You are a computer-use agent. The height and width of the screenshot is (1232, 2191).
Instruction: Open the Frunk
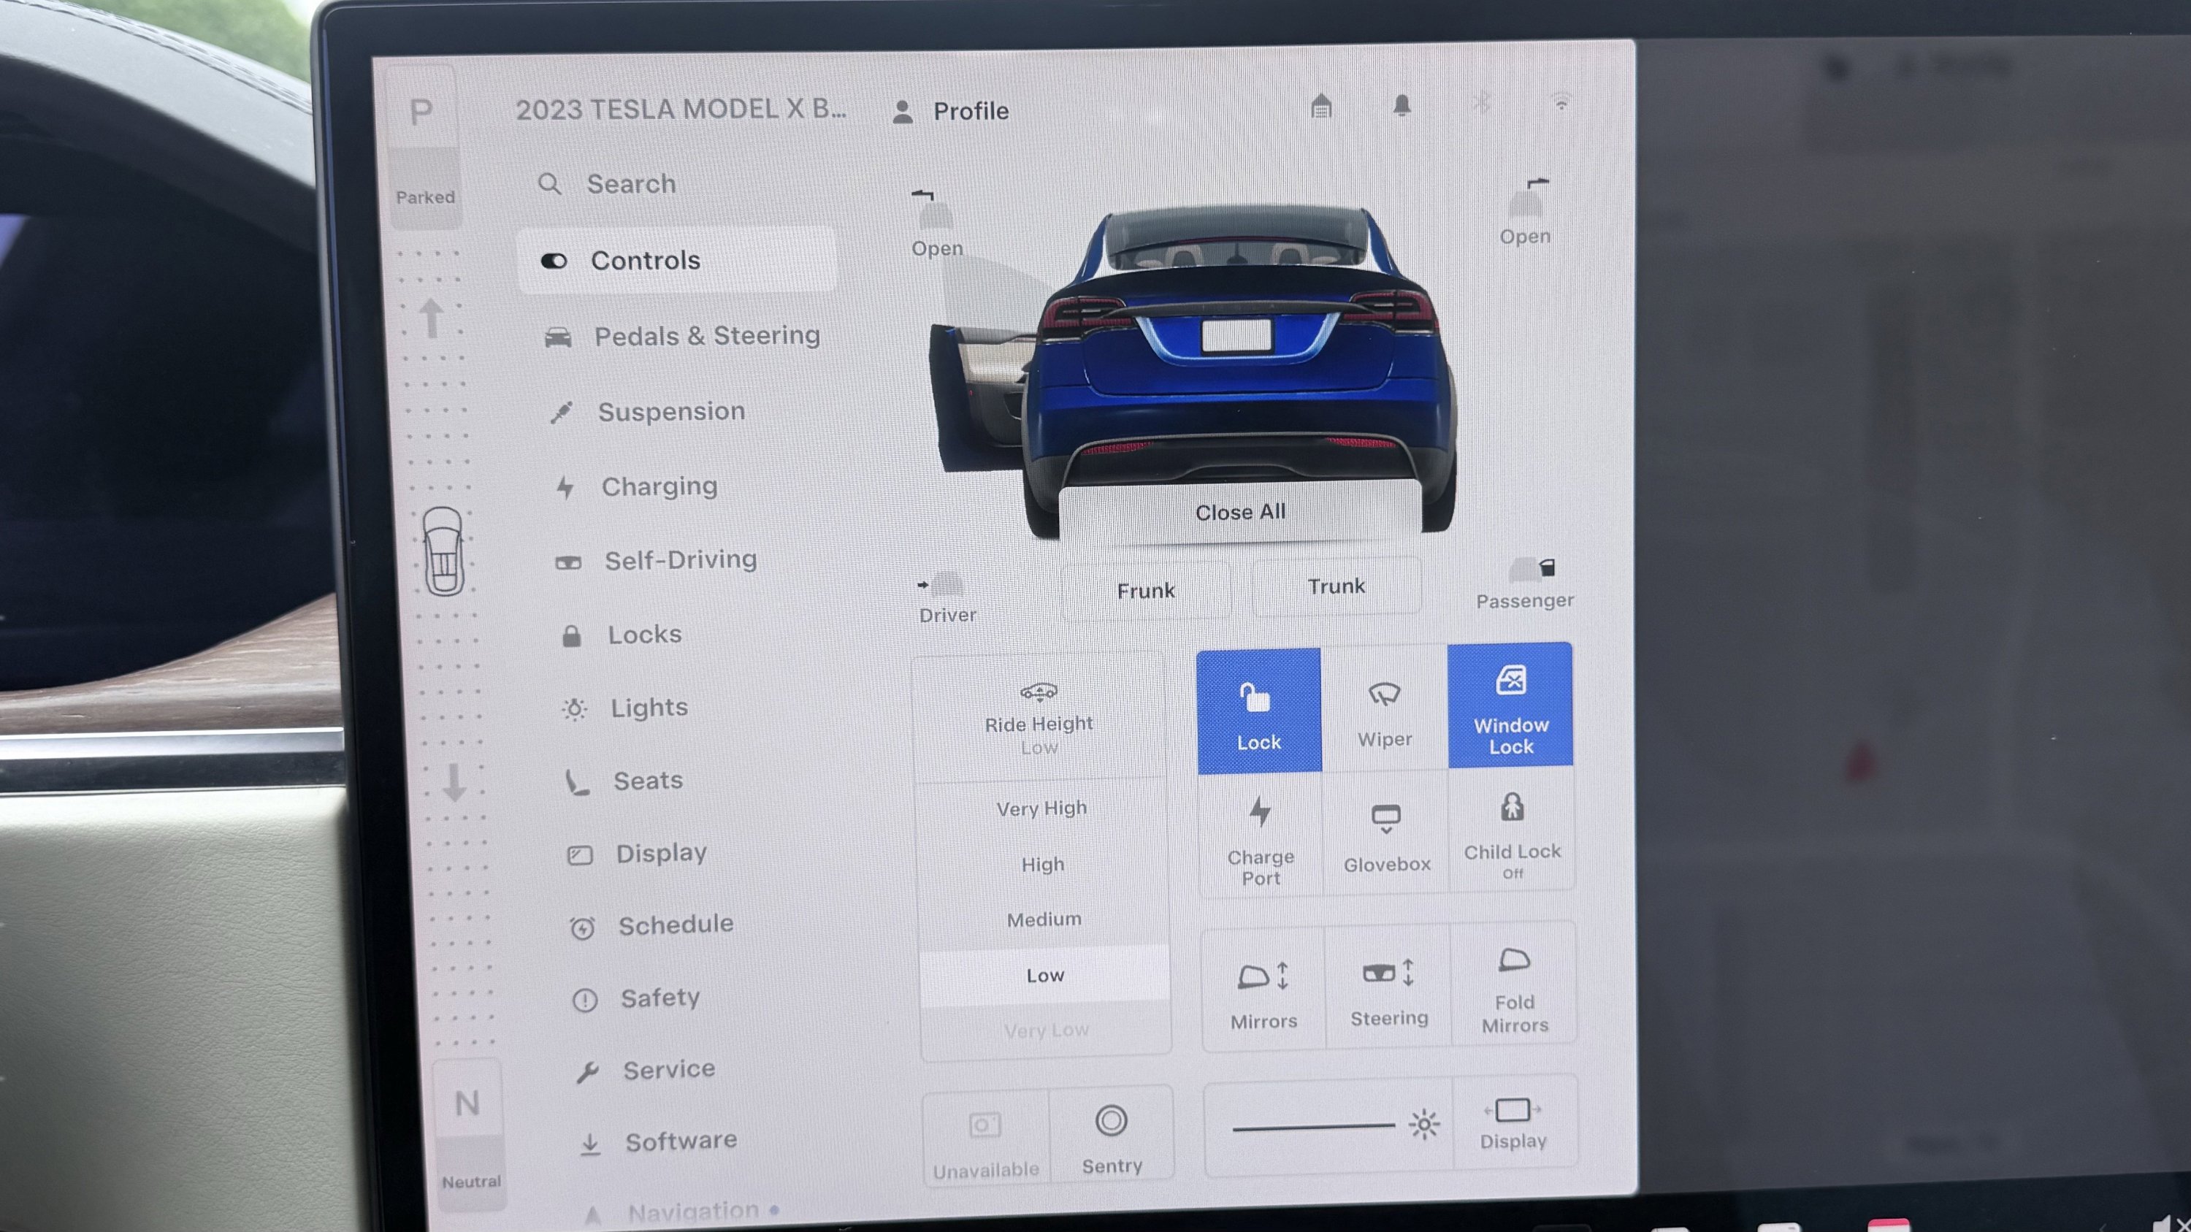coord(1146,590)
